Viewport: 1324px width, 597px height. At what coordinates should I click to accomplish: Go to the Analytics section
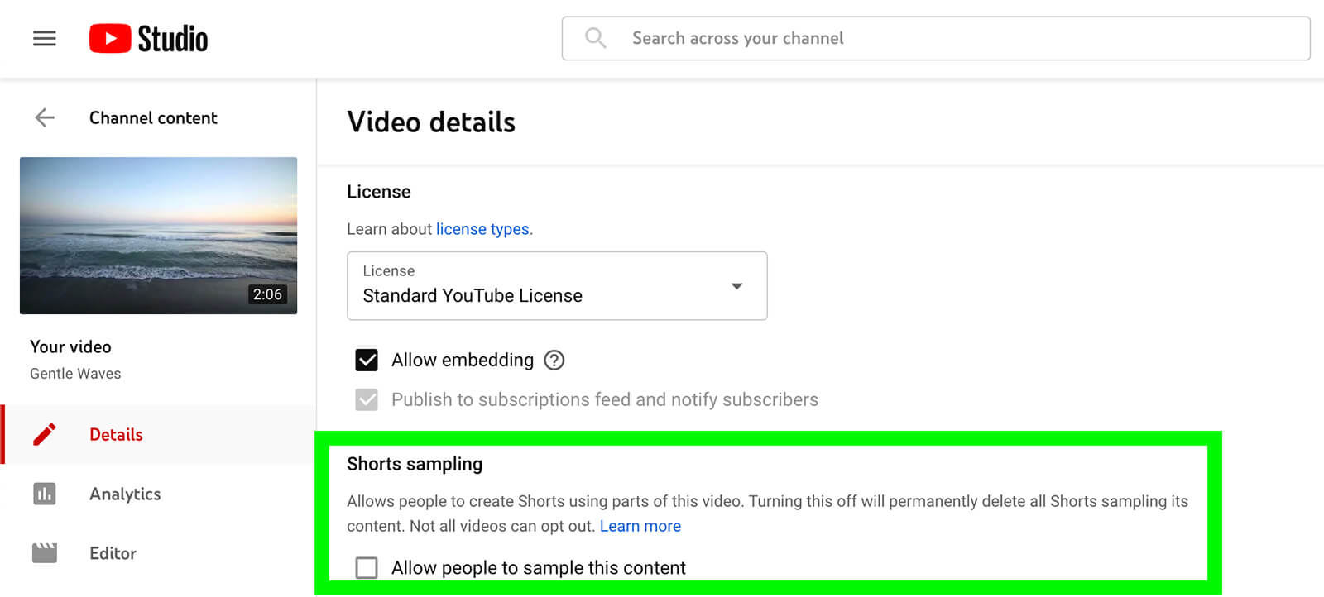coord(125,494)
